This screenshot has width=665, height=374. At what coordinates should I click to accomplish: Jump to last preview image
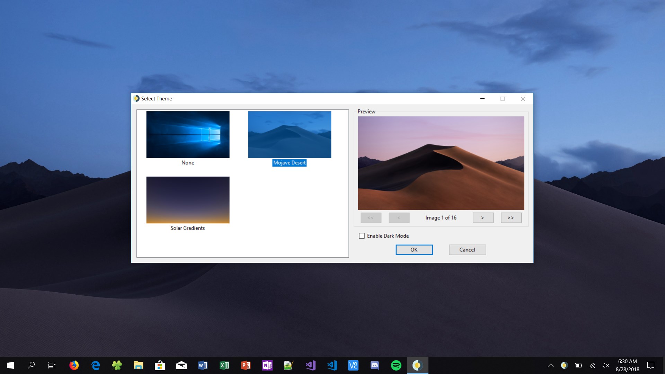click(x=511, y=217)
